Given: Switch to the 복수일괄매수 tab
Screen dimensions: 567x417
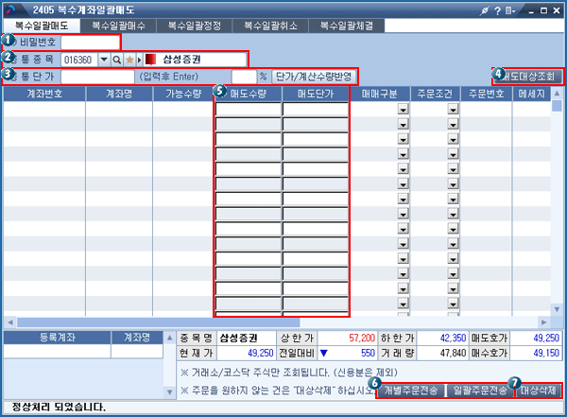Looking at the screenshot, I should [x=120, y=26].
